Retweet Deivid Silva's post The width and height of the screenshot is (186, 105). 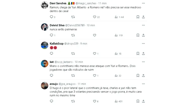[73, 35]
